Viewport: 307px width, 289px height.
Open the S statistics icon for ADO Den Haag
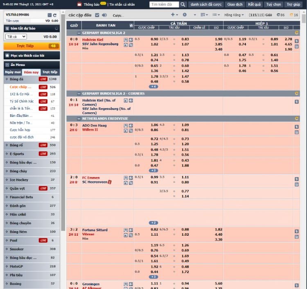(x=296, y=127)
